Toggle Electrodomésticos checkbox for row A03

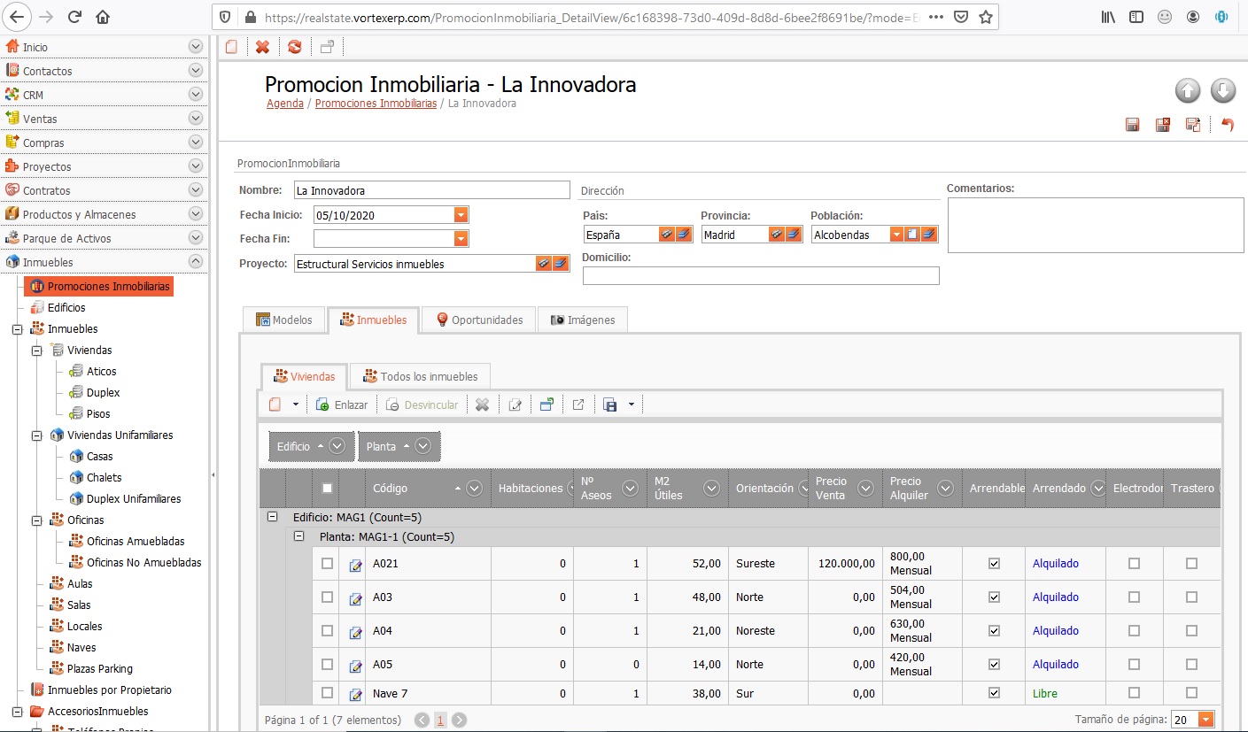tap(1134, 597)
